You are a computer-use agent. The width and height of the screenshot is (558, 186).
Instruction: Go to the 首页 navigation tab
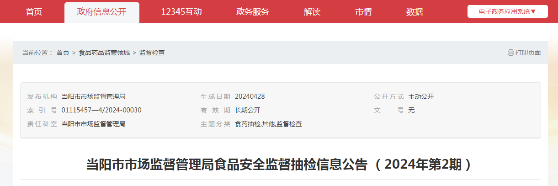[34, 12]
